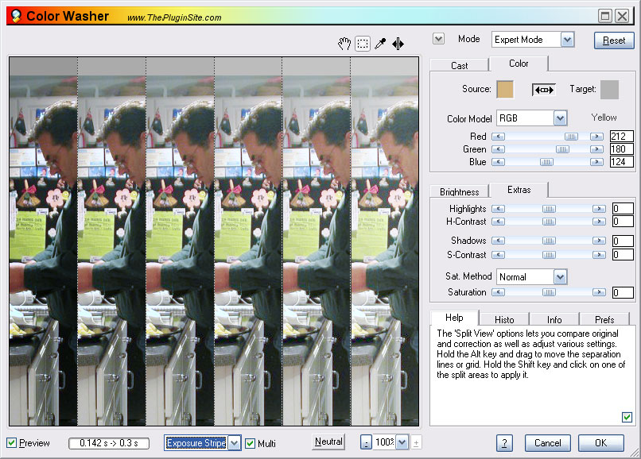The width and height of the screenshot is (641, 459).
Task: Toggle the Preview checkbox
Action: click(11, 442)
